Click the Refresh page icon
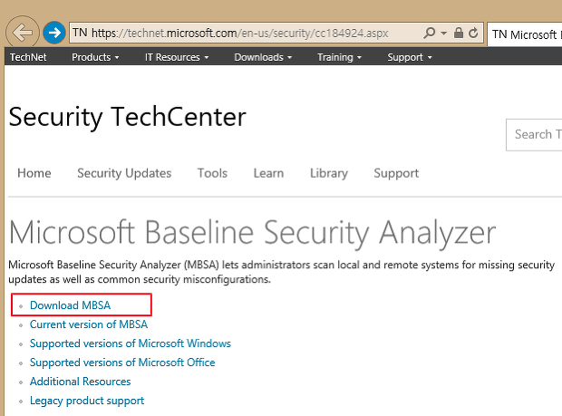Screen dimensions: 562x416 [x=473, y=33]
